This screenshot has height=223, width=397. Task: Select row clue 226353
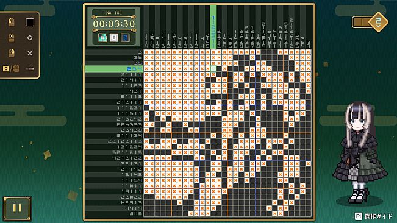coord(114,124)
